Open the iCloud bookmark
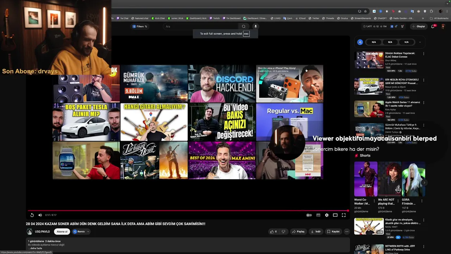This screenshot has width=451, height=254. [300, 18]
